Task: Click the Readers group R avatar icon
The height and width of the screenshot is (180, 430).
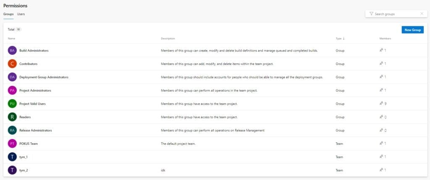Action: point(12,117)
